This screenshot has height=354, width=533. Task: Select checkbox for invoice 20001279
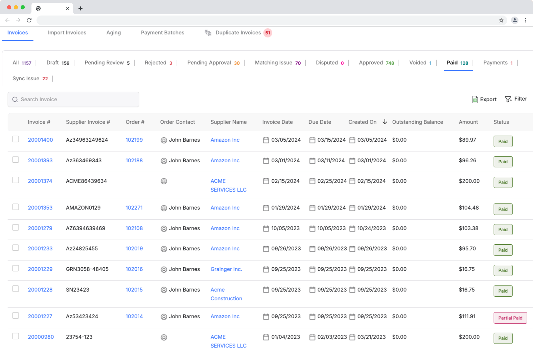(16, 227)
